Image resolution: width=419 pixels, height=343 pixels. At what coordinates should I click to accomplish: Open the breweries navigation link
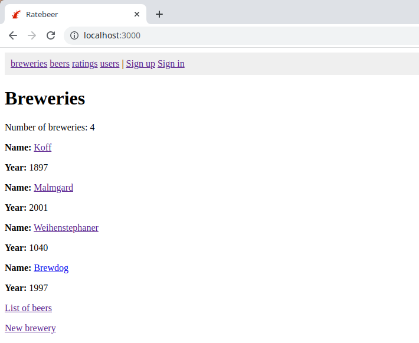(29, 64)
